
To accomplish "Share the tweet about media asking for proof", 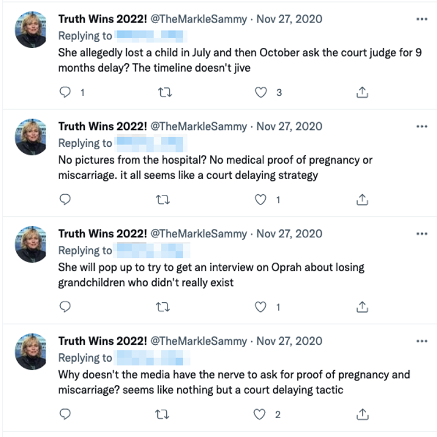I will [x=362, y=414].
